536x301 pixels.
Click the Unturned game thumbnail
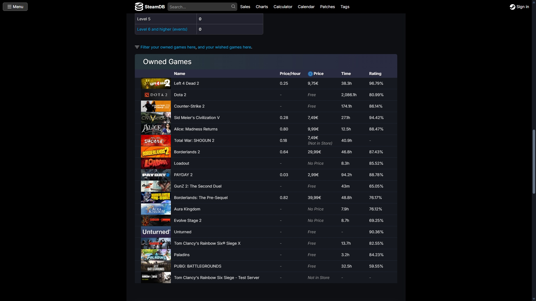156,232
